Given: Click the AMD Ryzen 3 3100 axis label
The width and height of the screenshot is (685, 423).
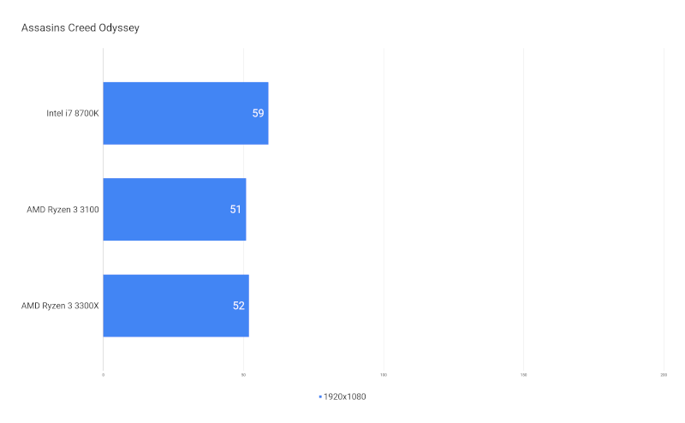Looking at the screenshot, I should tap(63, 209).
